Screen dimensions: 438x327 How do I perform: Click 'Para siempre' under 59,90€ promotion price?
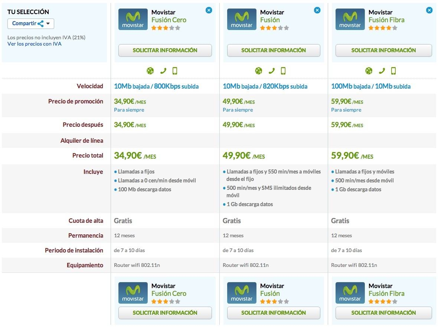pyautogui.click(x=346, y=110)
